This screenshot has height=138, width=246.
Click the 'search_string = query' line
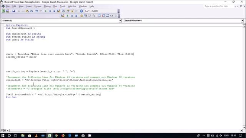pyautogui.click(x=22, y=57)
